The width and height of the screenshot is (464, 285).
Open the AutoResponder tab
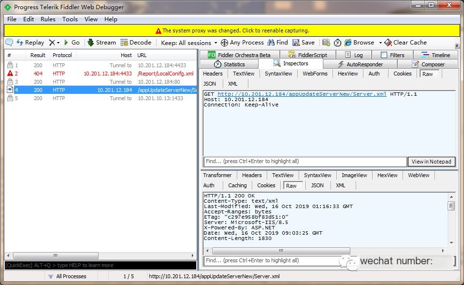pos(360,64)
